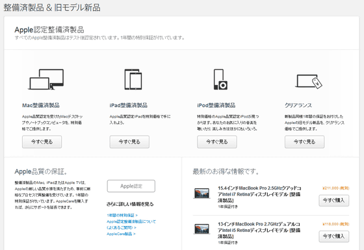Click the 15.4インチMacBook Pro 2.5GHz product title
The width and height of the screenshot is (364, 250).
(259, 194)
